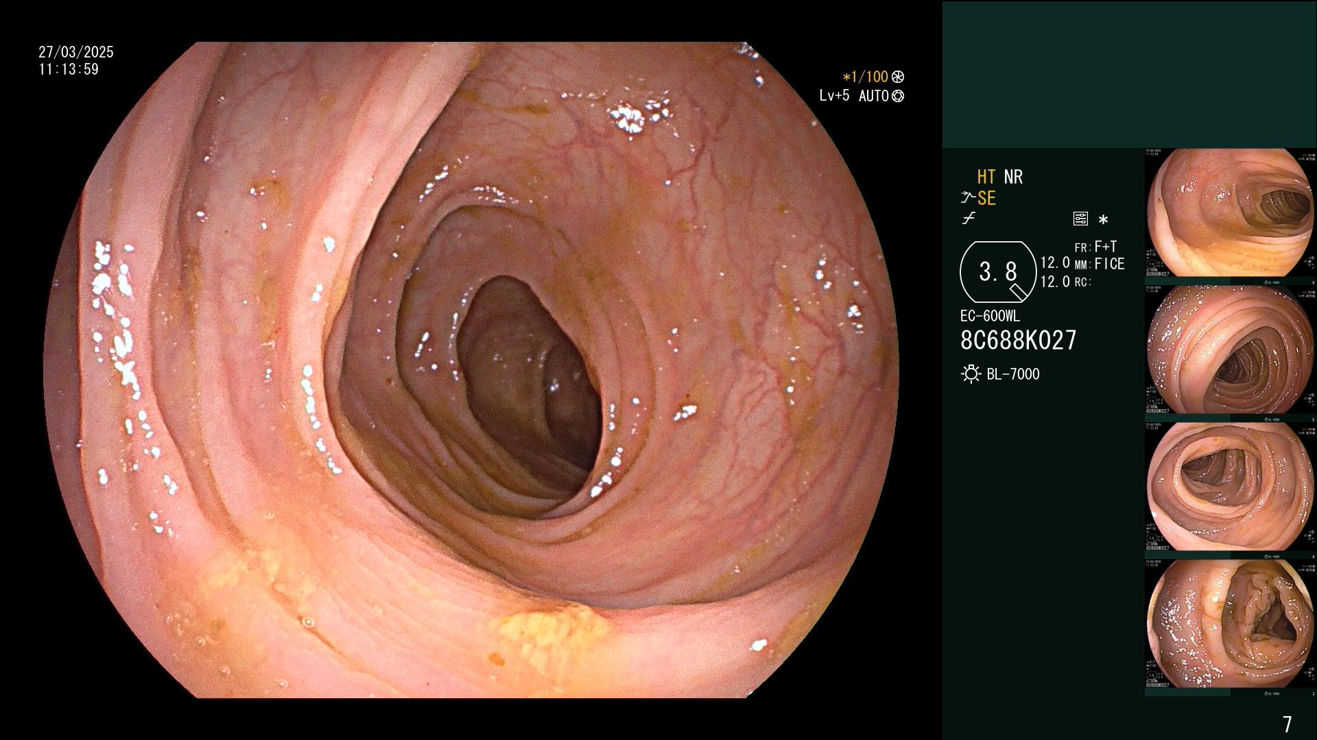
Task: Click the shutter speed icon beside 1/100
Action: [898, 77]
